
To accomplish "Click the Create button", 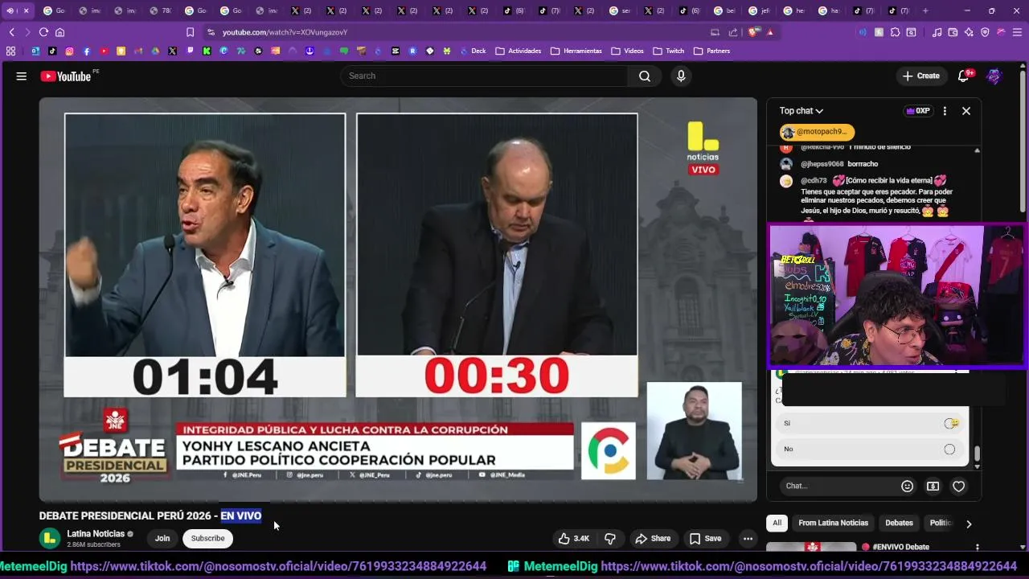I will (x=921, y=76).
